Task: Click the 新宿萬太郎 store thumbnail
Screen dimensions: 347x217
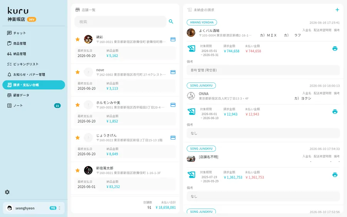Action: tap(88, 170)
